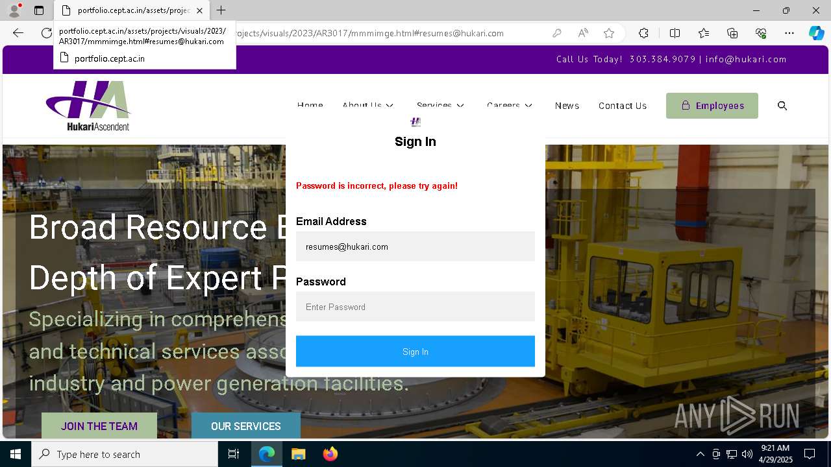
Task: Open Split screen icon in toolbar
Action: (x=675, y=33)
